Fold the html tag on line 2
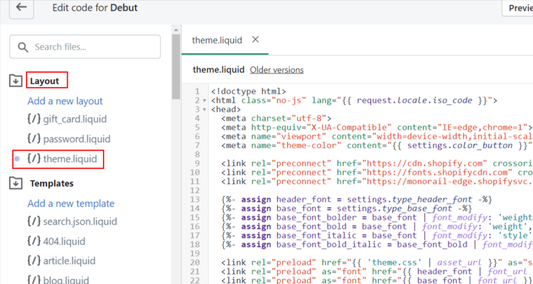 pyautogui.click(x=204, y=101)
